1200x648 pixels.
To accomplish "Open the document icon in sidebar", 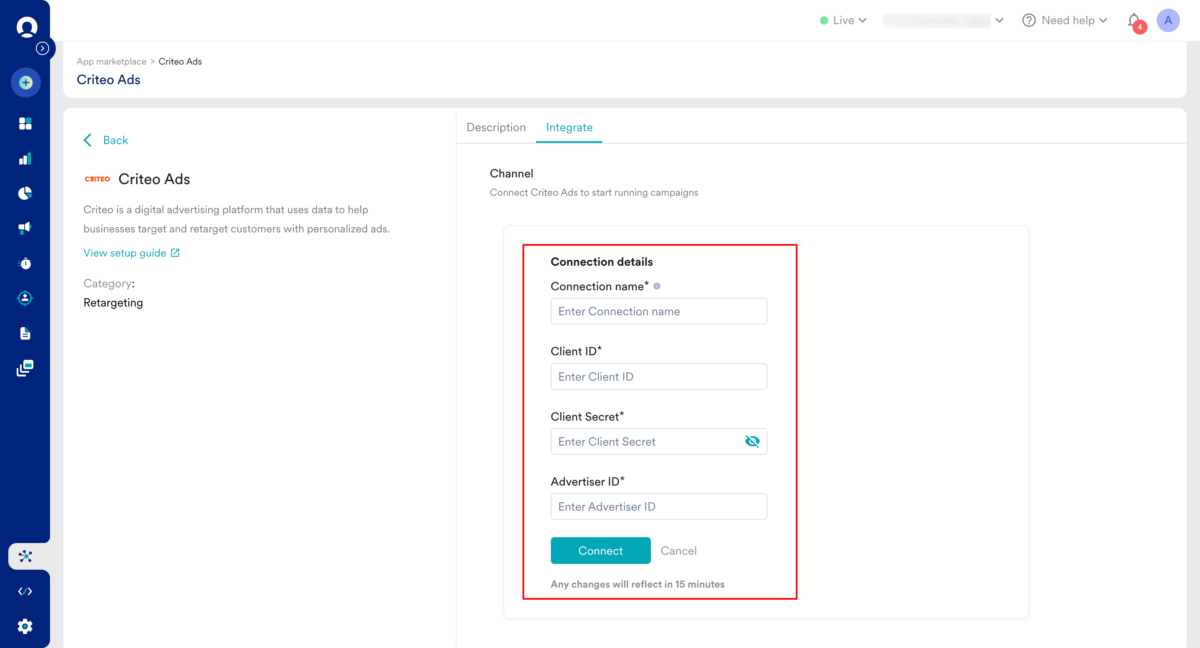I will pos(25,333).
